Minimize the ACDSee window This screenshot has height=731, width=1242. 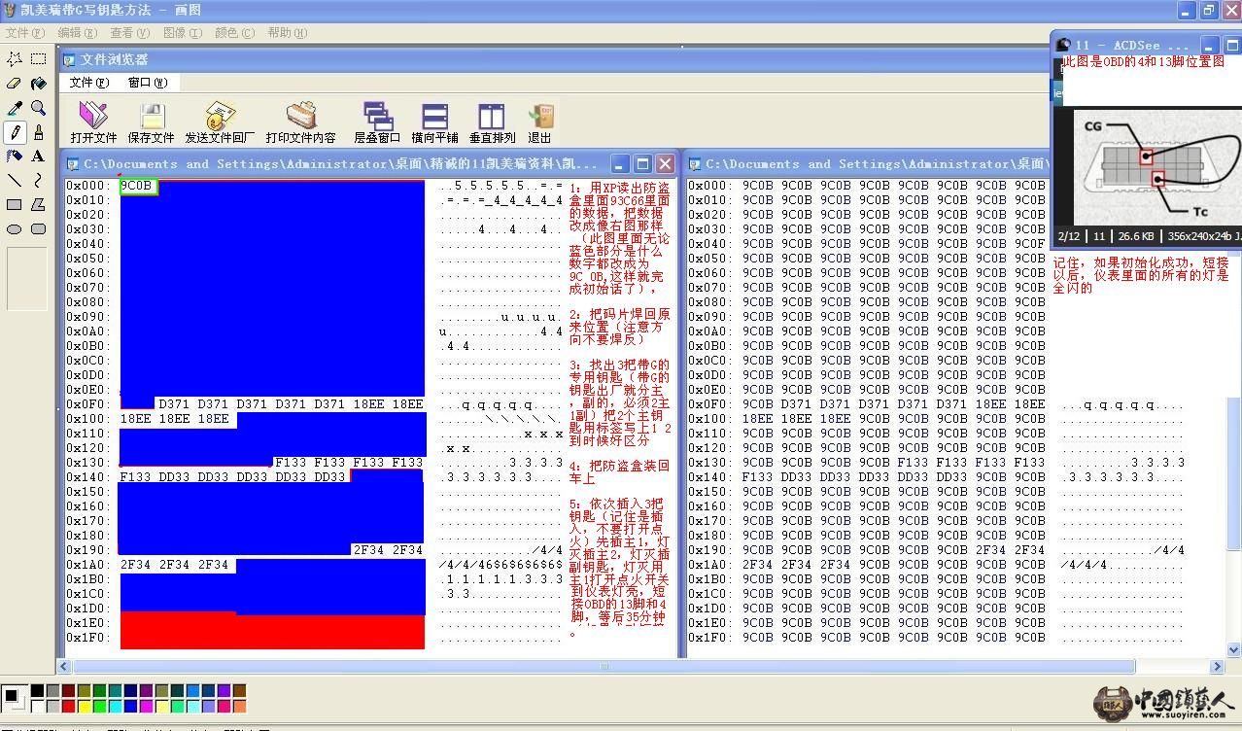click(x=1209, y=46)
